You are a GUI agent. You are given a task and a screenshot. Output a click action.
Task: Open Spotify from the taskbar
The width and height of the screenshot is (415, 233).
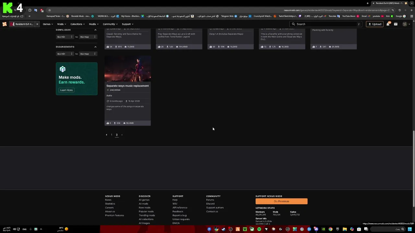tap(259, 229)
